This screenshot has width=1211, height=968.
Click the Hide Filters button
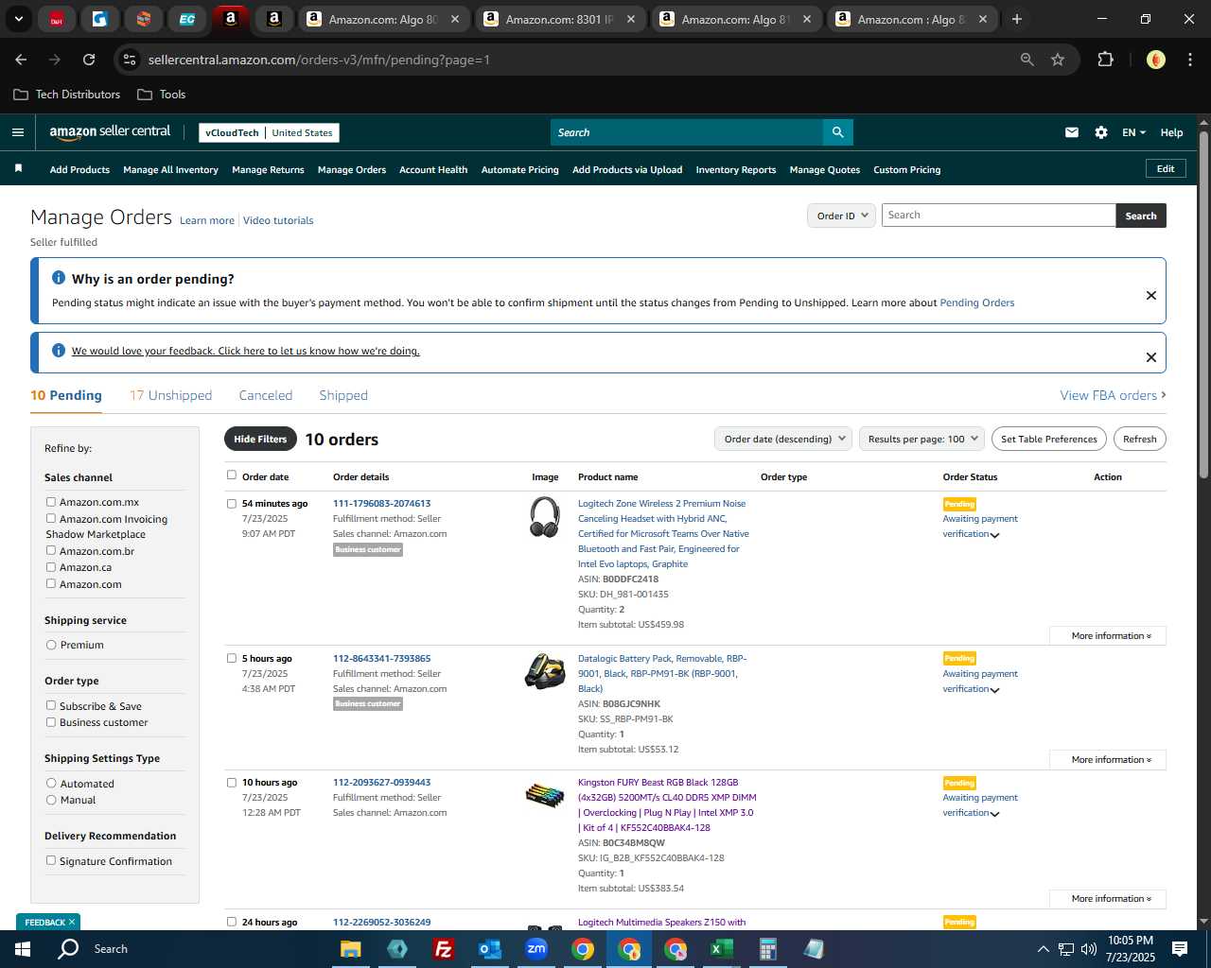(260, 439)
